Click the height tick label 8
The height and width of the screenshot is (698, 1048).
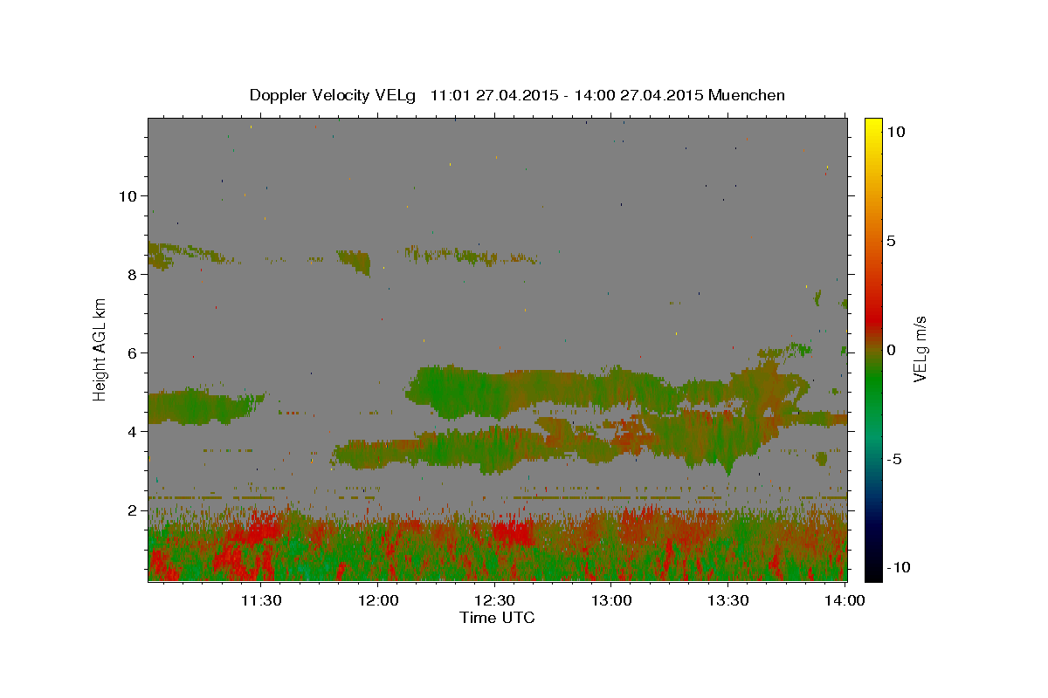[x=132, y=274]
